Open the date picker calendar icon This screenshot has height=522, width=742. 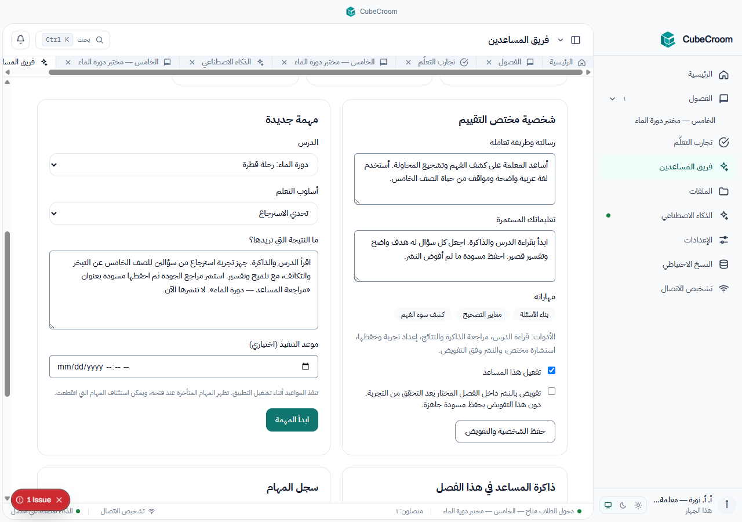pos(306,367)
